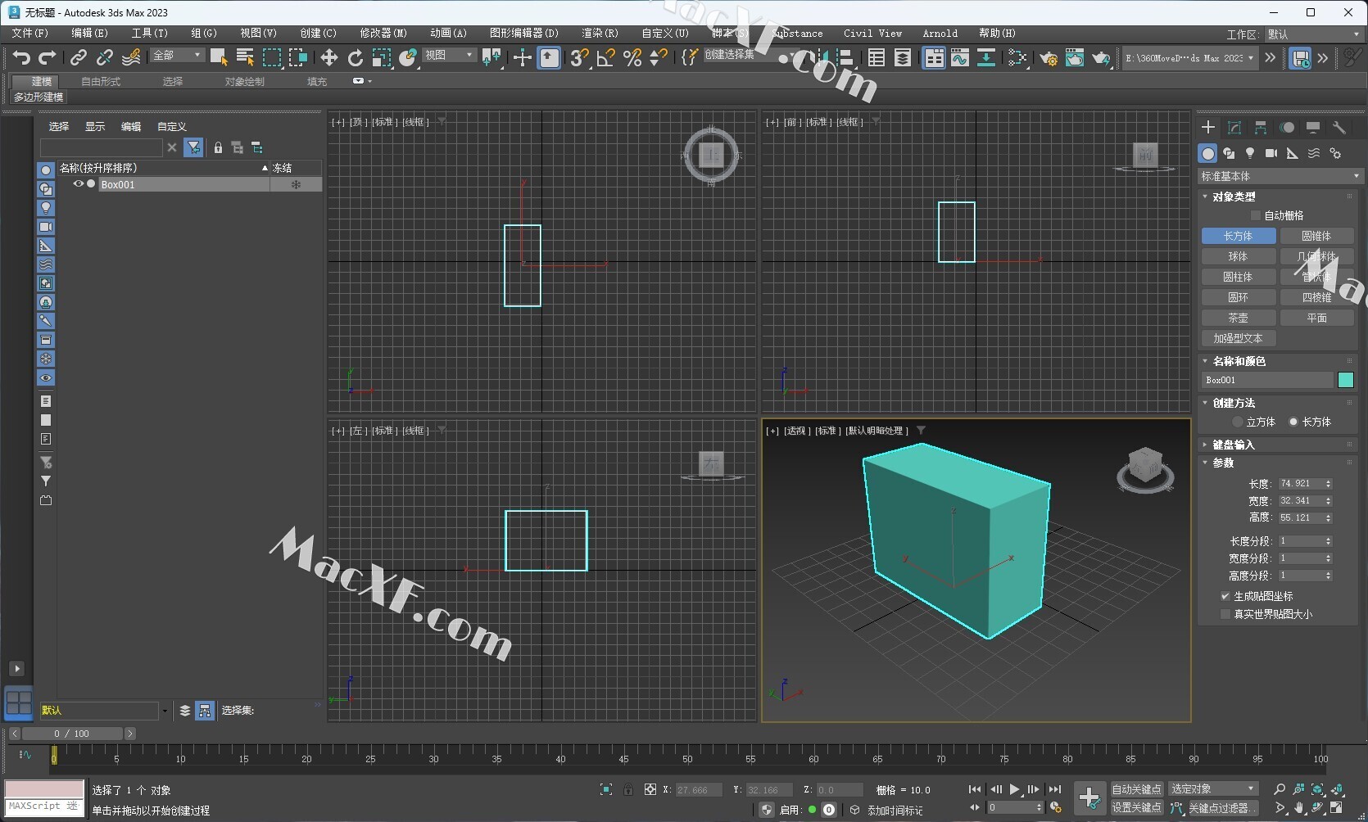1368x822 pixels.
Task: Toggle the Percent Snap tool
Action: 632,57
